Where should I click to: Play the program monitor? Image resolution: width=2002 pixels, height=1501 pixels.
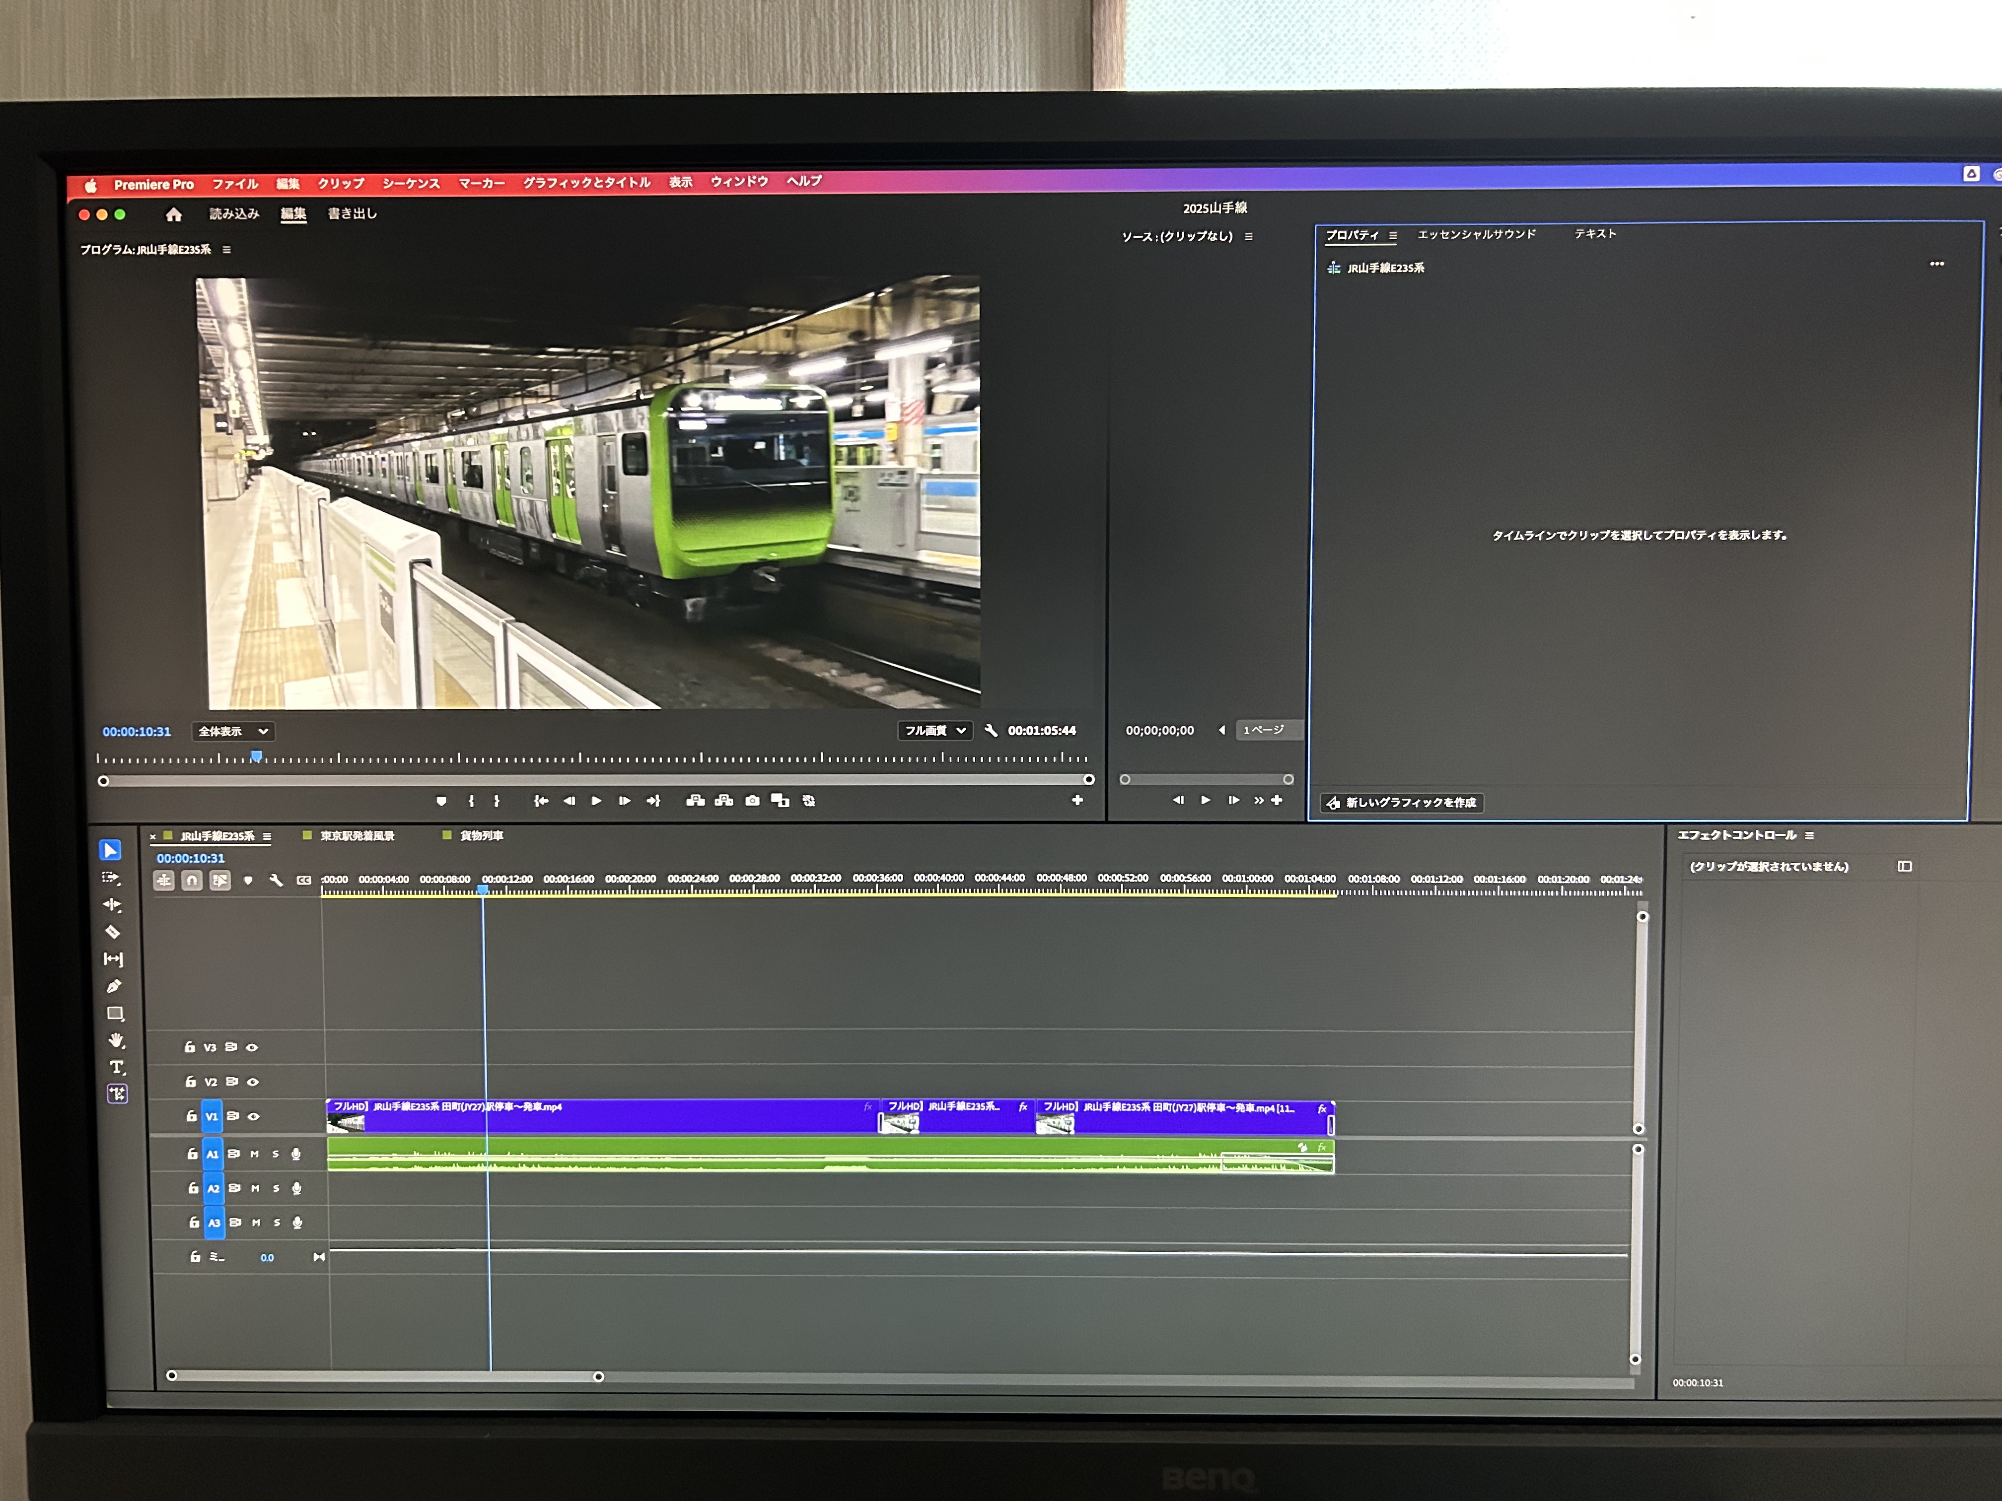point(596,801)
